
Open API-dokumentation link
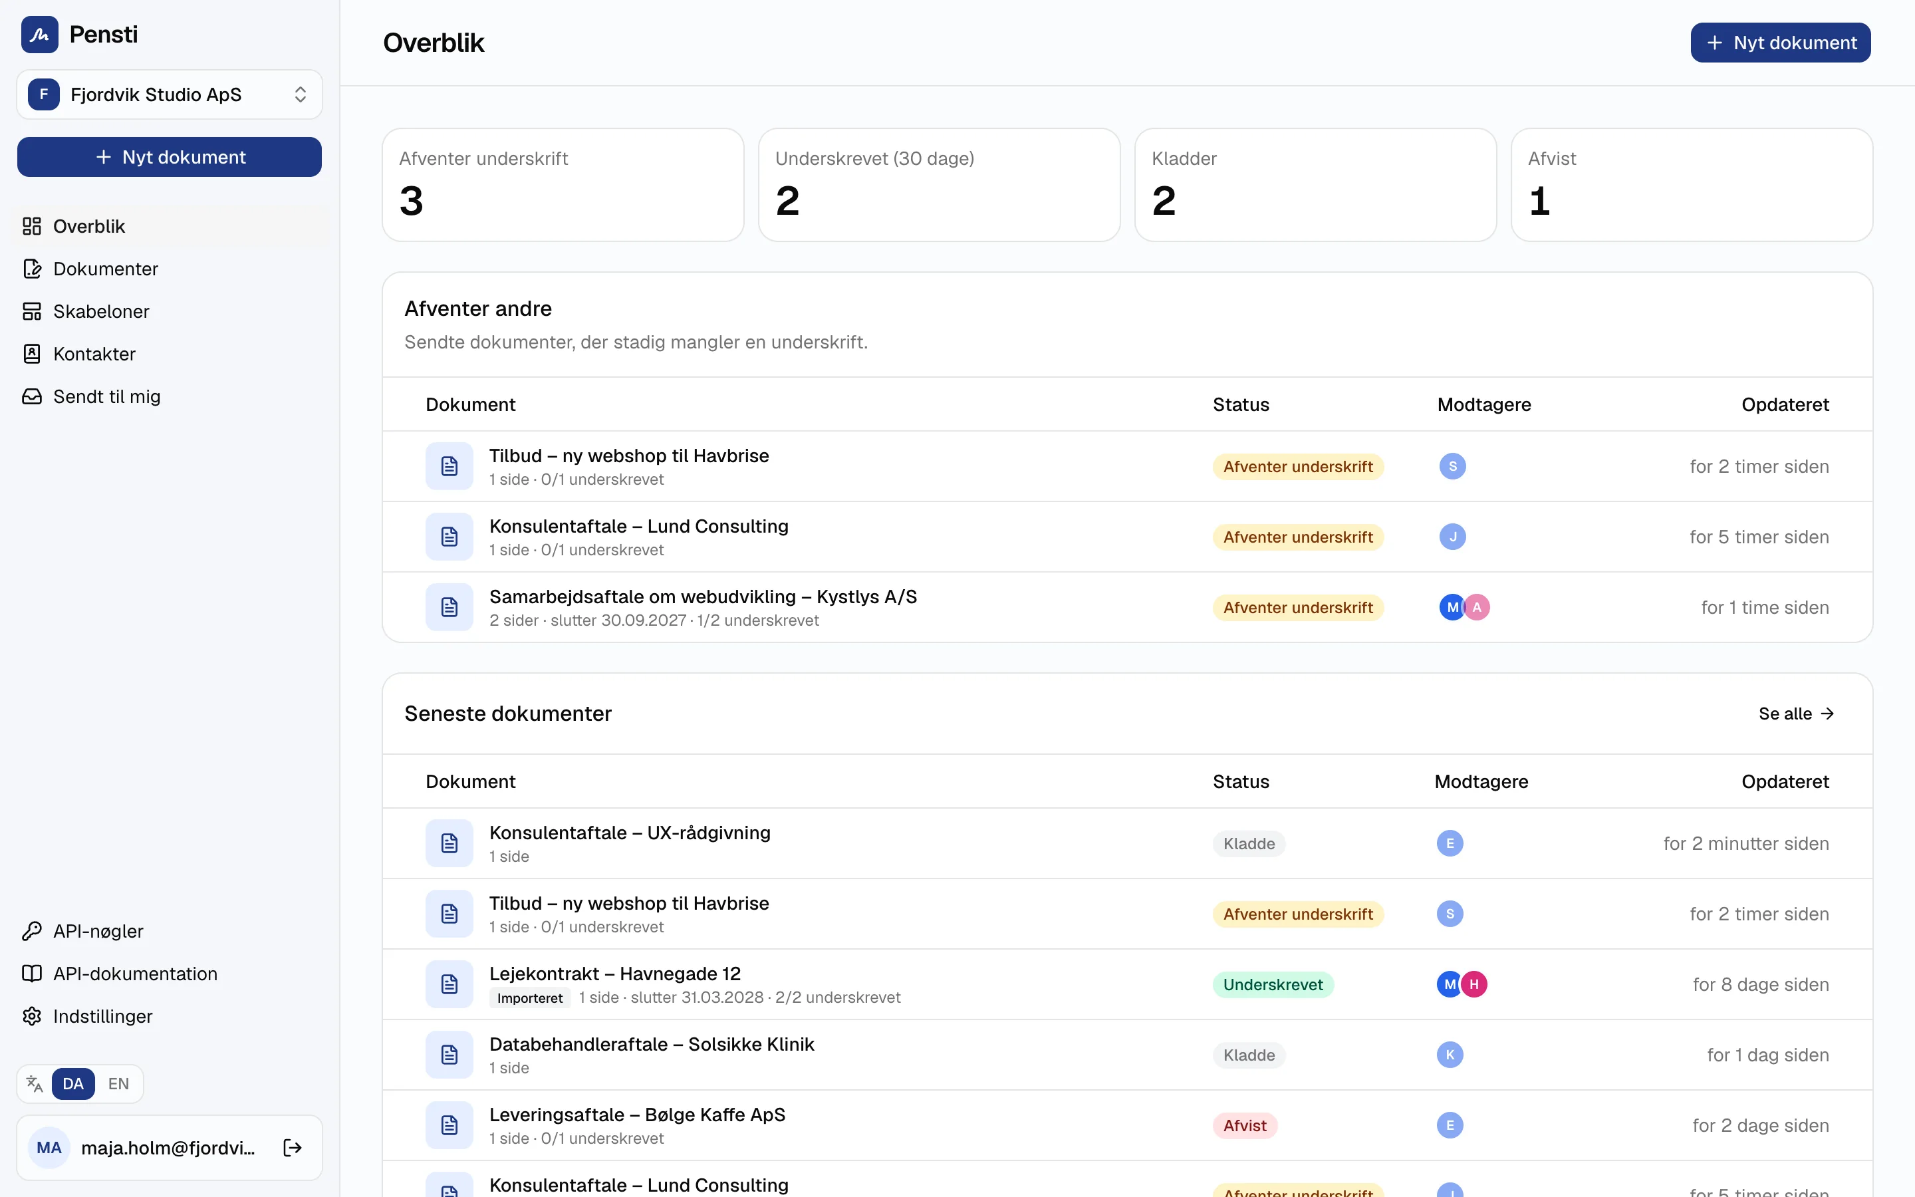(x=170, y=974)
